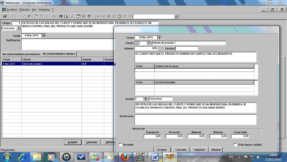Click the cut scissors toolbar icon

click(19, 16)
